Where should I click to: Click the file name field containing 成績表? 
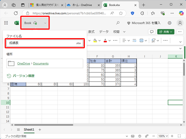click(x=45, y=43)
